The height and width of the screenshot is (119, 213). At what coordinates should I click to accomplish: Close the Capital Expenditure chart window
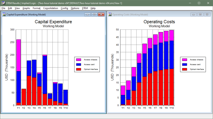pos(101,14)
